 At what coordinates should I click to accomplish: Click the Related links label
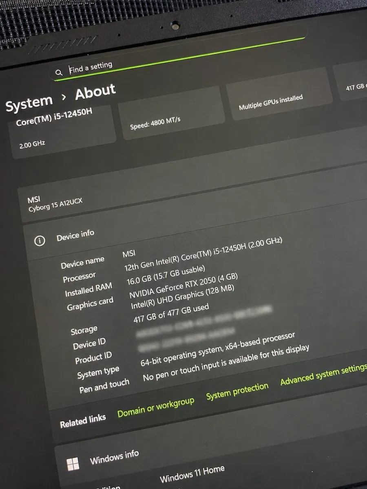click(83, 420)
